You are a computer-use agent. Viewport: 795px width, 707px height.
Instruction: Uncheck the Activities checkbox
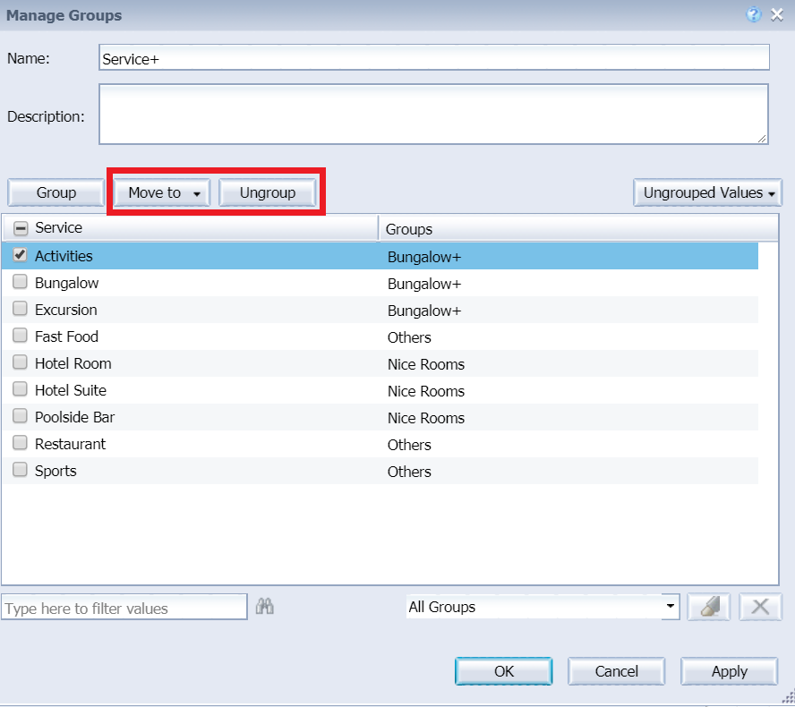(20, 255)
